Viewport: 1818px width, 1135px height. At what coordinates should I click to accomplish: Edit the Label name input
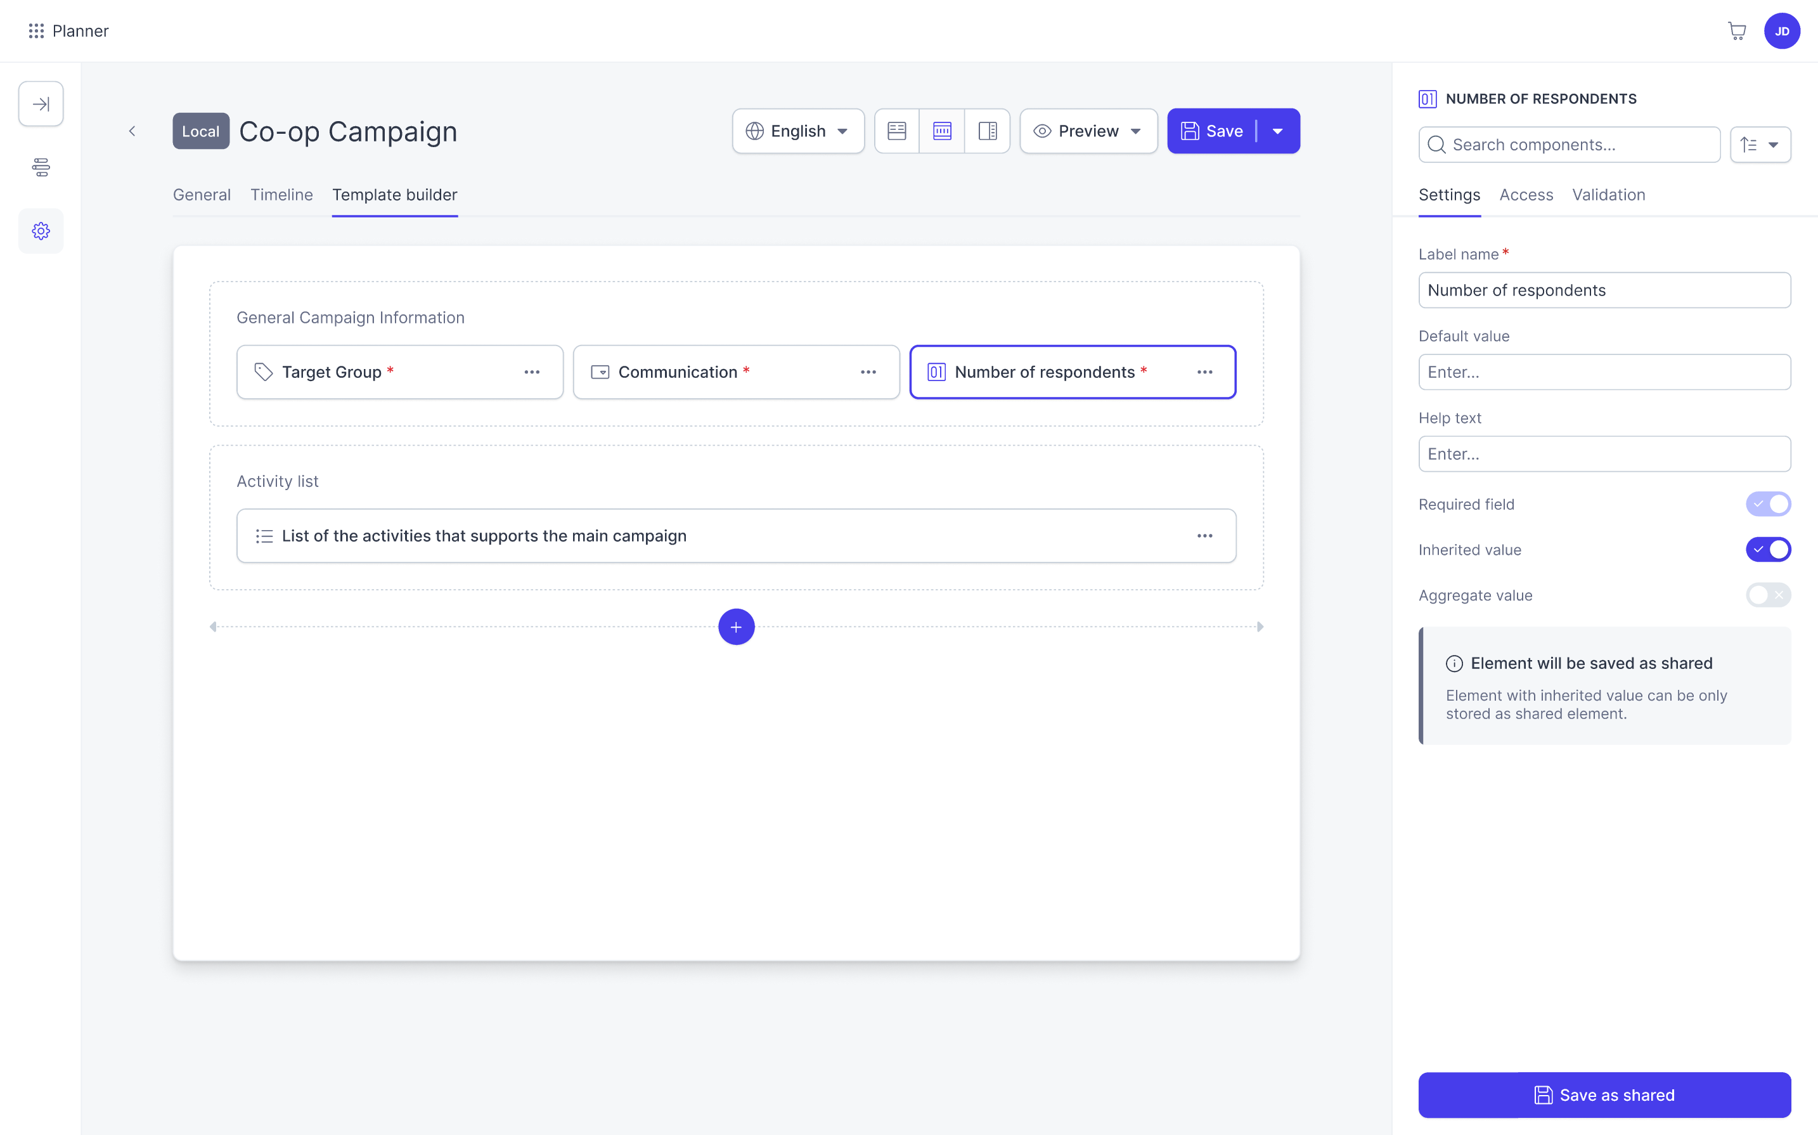click(x=1604, y=290)
